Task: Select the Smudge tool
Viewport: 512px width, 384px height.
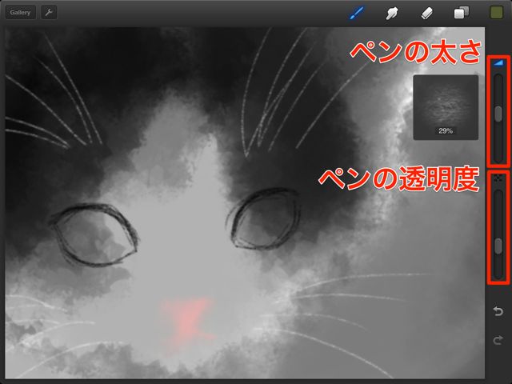Action: point(392,14)
